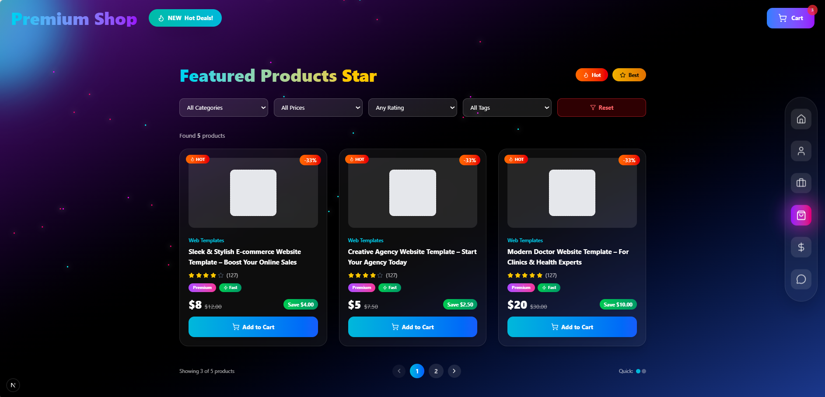This screenshot has width=825, height=397.
Task: Open the chat bubble icon in dock
Action: tap(801, 279)
